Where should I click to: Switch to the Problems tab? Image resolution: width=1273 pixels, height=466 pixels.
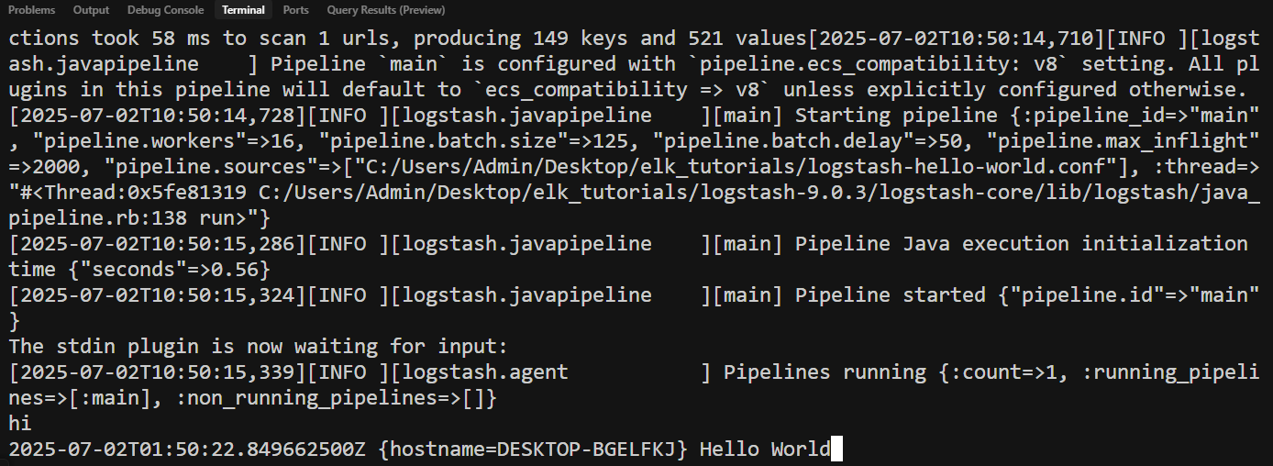pyautogui.click(x=31, y=10)
